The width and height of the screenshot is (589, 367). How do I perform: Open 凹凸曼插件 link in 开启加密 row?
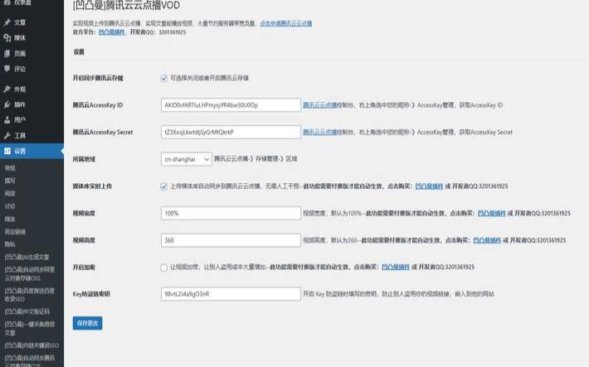tap(396, 268)
